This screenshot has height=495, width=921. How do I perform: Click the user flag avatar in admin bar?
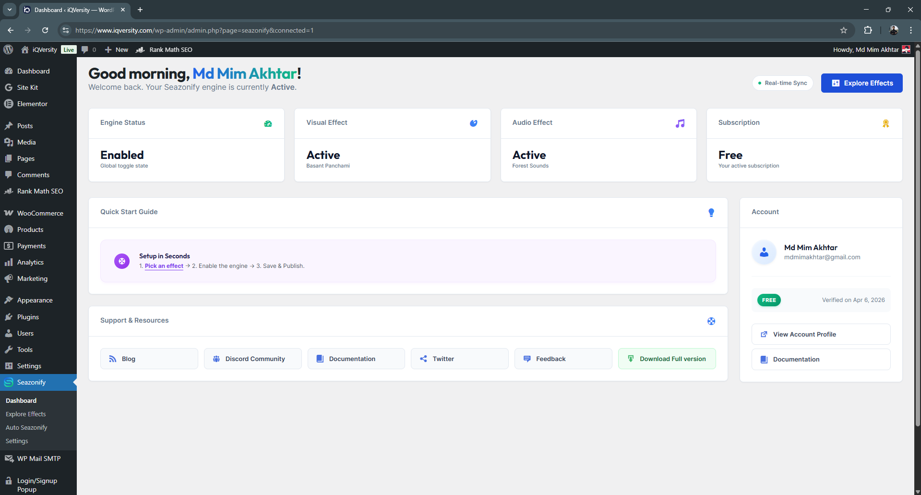tap(906, 49)
